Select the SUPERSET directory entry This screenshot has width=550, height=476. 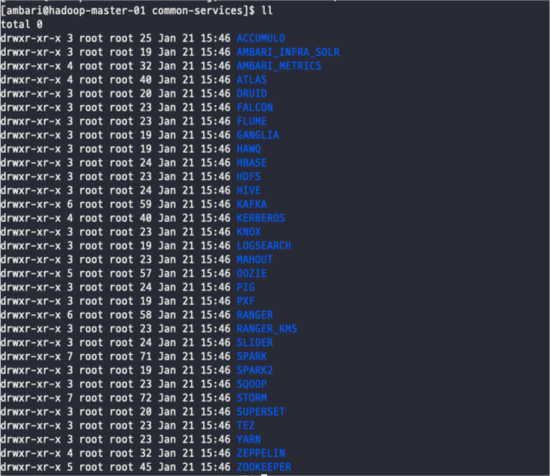pyautogui.click(x=261, y=412)
